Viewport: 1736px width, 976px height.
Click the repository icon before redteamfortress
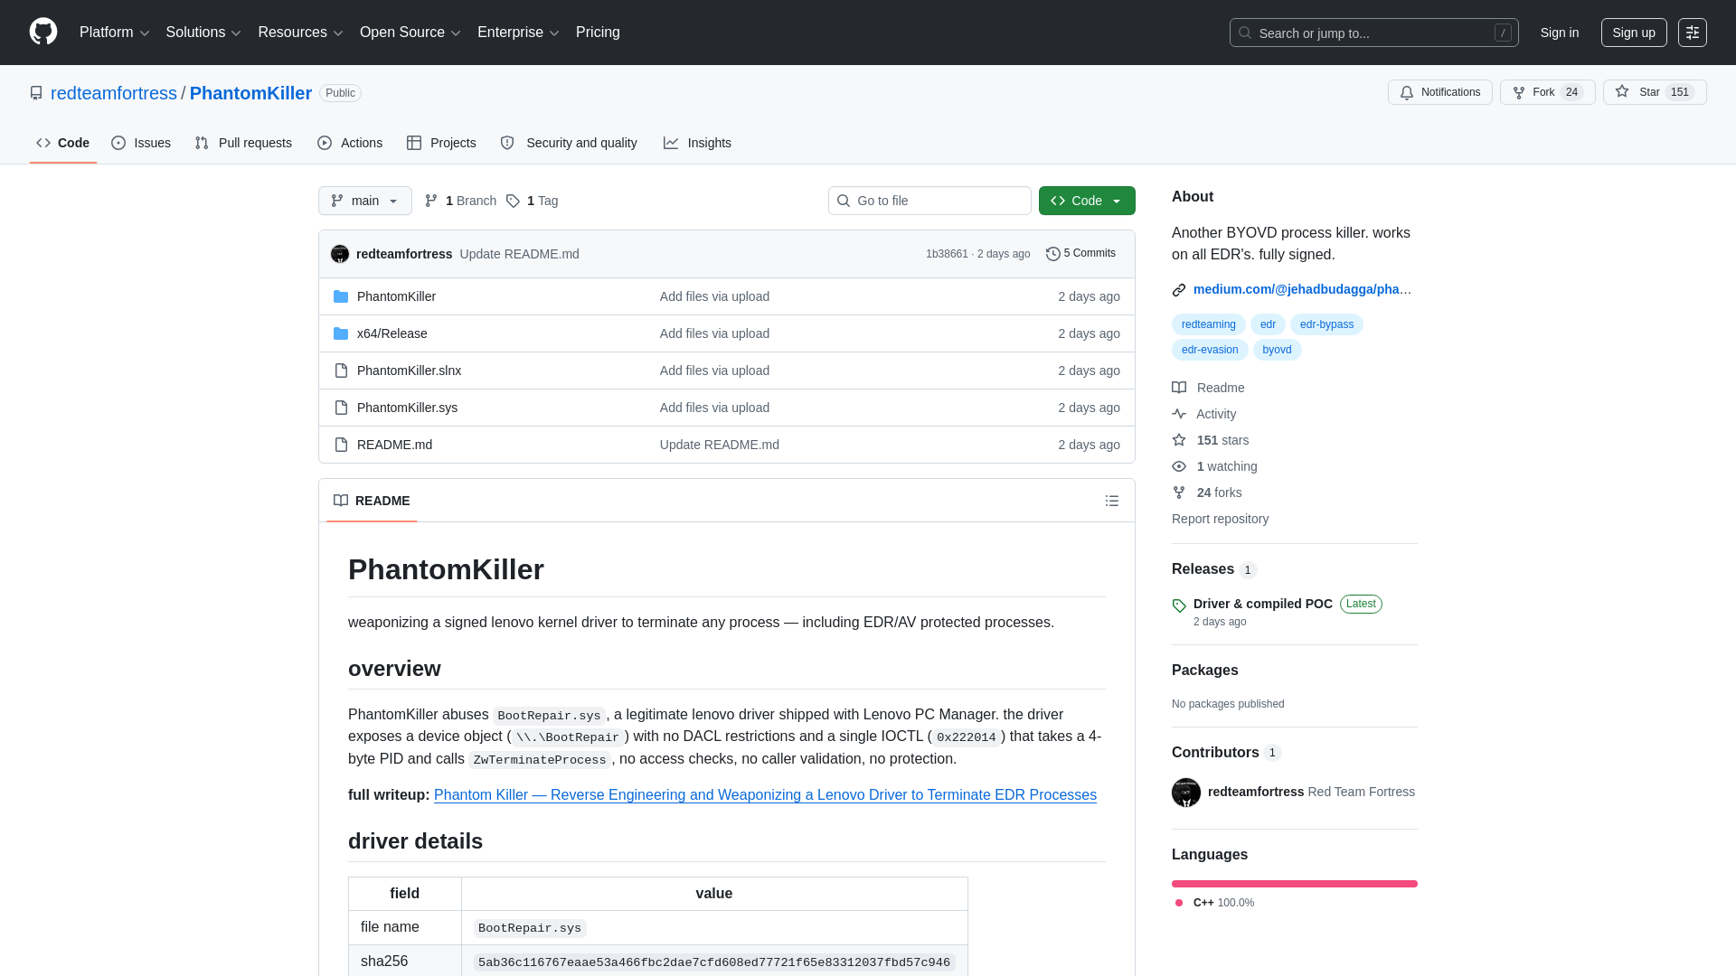(36, 93)
